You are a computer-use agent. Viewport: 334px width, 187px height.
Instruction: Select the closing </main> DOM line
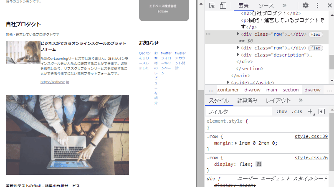coord(240,76)
